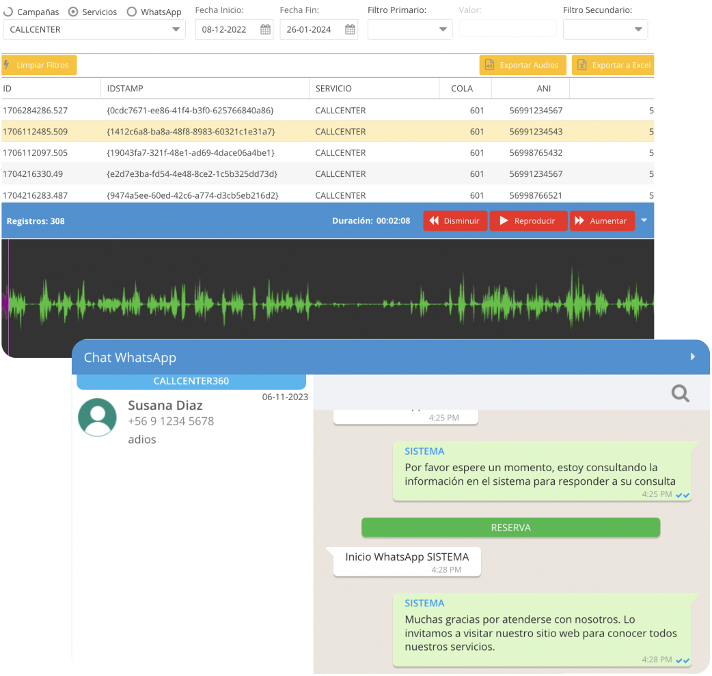The image size is (712, 676).
Task: Click the green audio waveform timeline
Action: click(328, 300)
